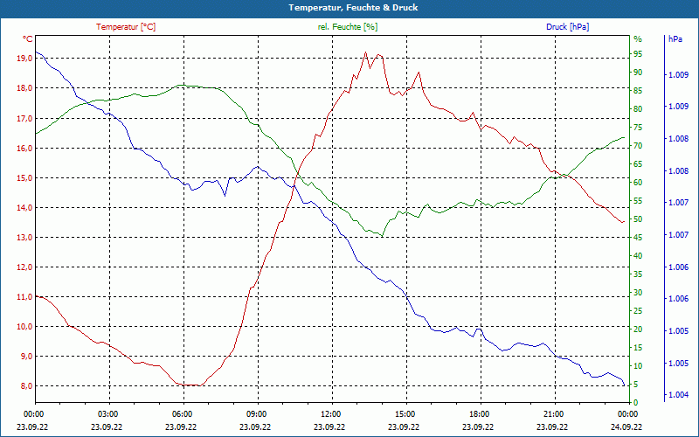Click the '85' humidity axis value
This screenshot has height=437, width=699.
coord(638,91)
